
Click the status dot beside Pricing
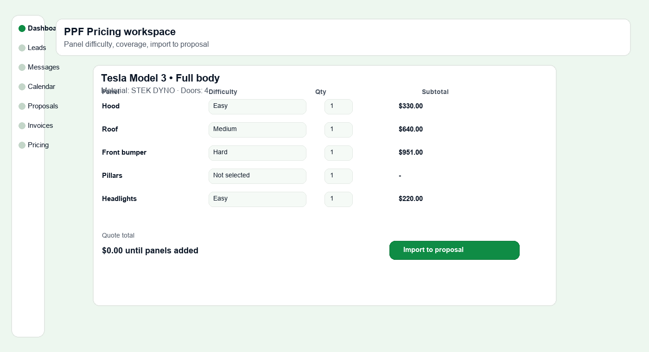point(22,145)
